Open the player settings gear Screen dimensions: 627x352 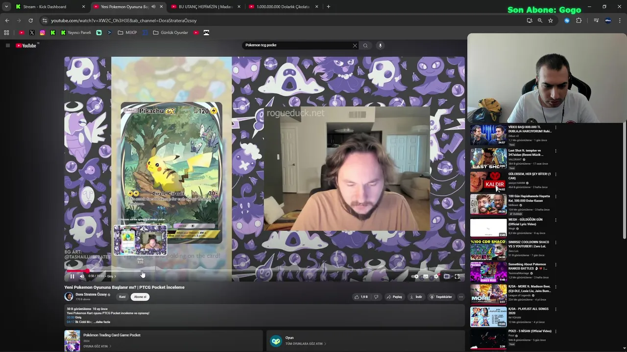coord(436,276)
